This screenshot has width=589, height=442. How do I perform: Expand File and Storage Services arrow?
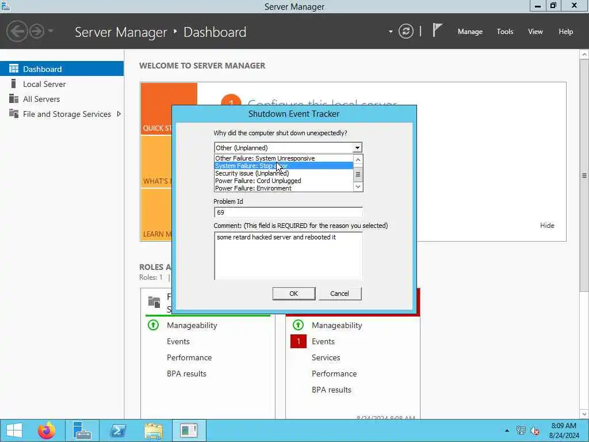[118, 114]
